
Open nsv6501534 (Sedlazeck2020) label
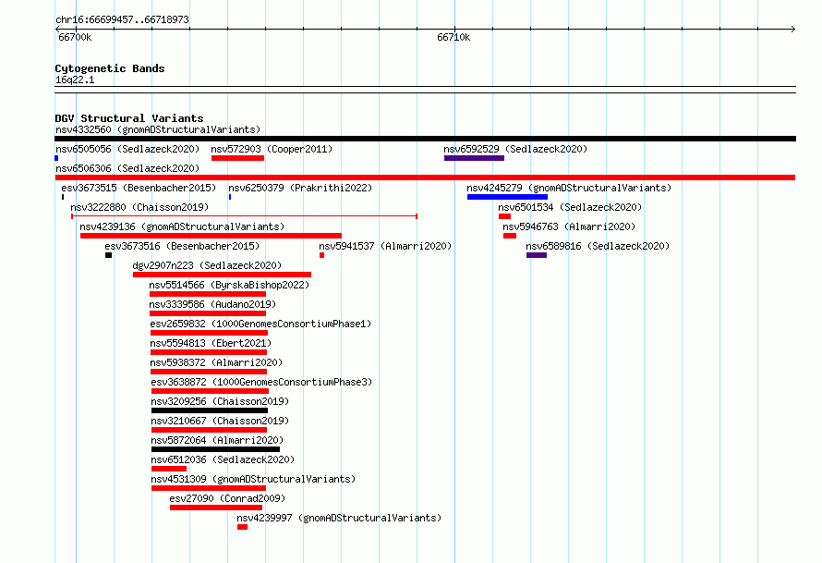pyautogui.click(x=570, y=207)
